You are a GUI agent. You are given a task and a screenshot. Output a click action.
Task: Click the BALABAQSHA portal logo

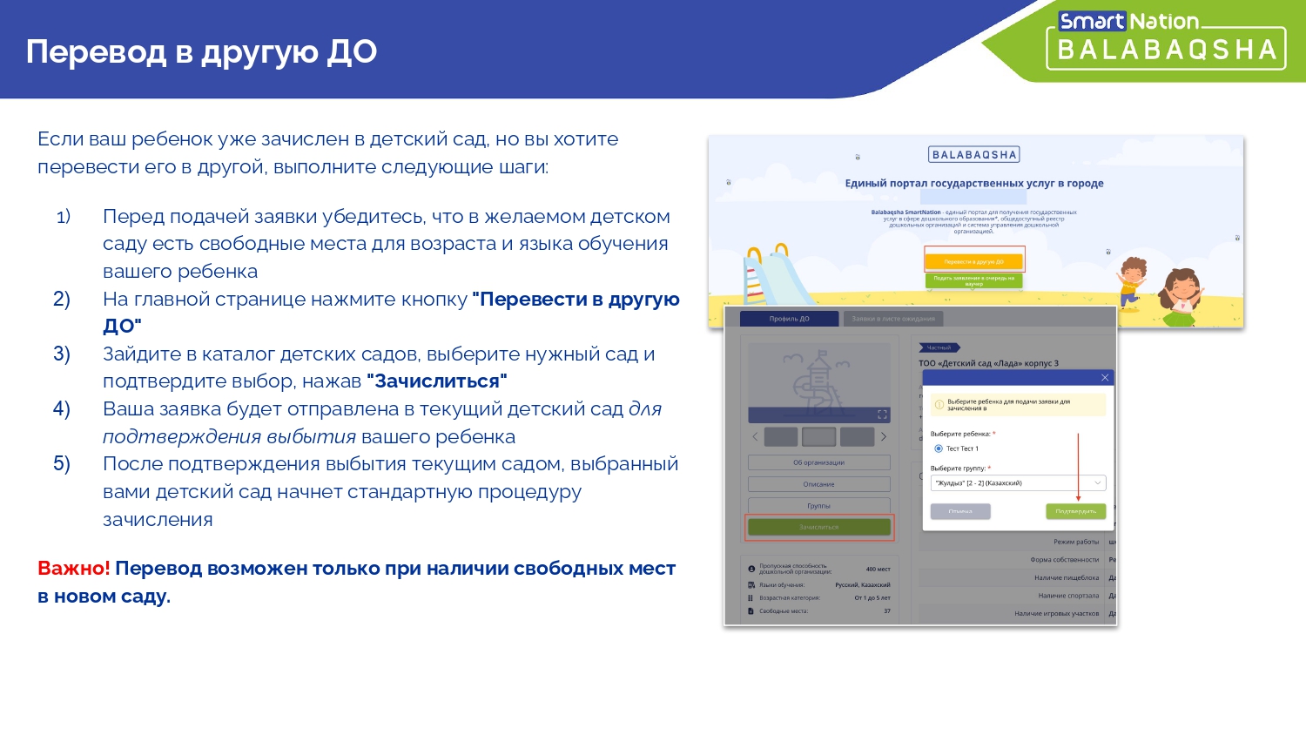coord(973,155)
